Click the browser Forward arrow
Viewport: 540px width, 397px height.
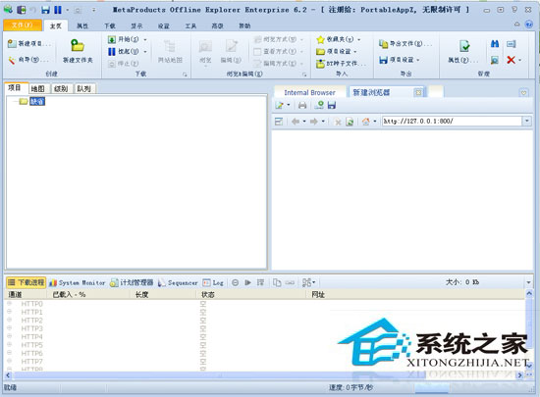click(314, 122)
